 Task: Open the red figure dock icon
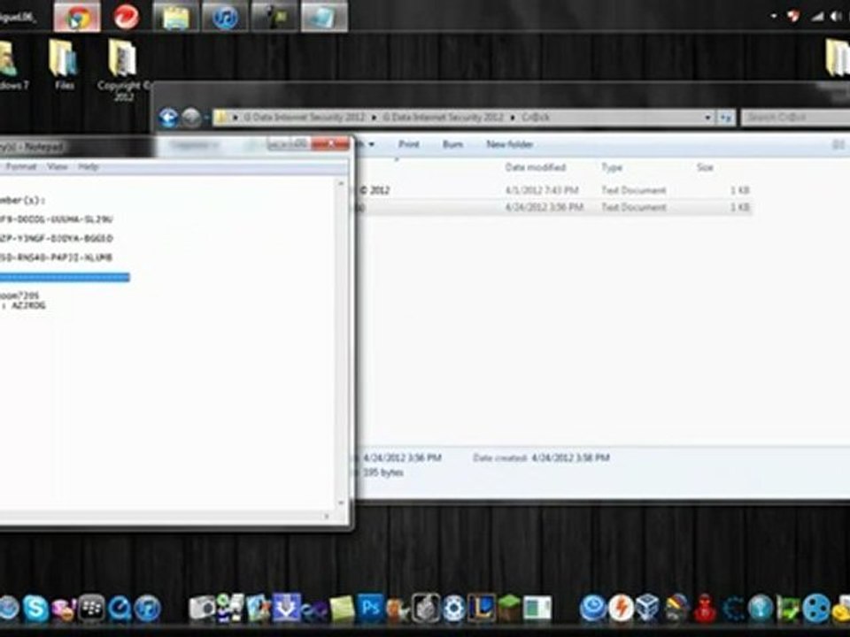(x=705, y=609)
